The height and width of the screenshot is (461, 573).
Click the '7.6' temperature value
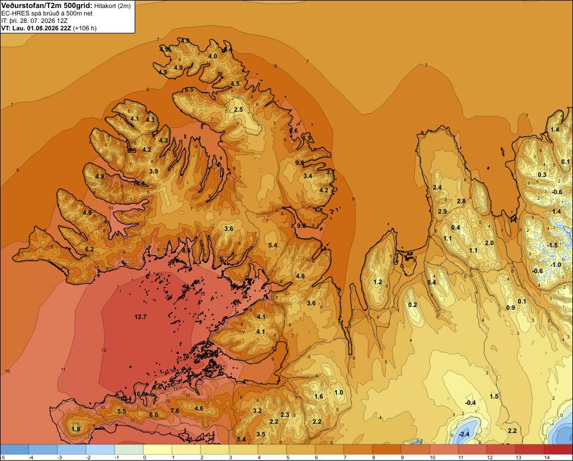pos(175,411)
